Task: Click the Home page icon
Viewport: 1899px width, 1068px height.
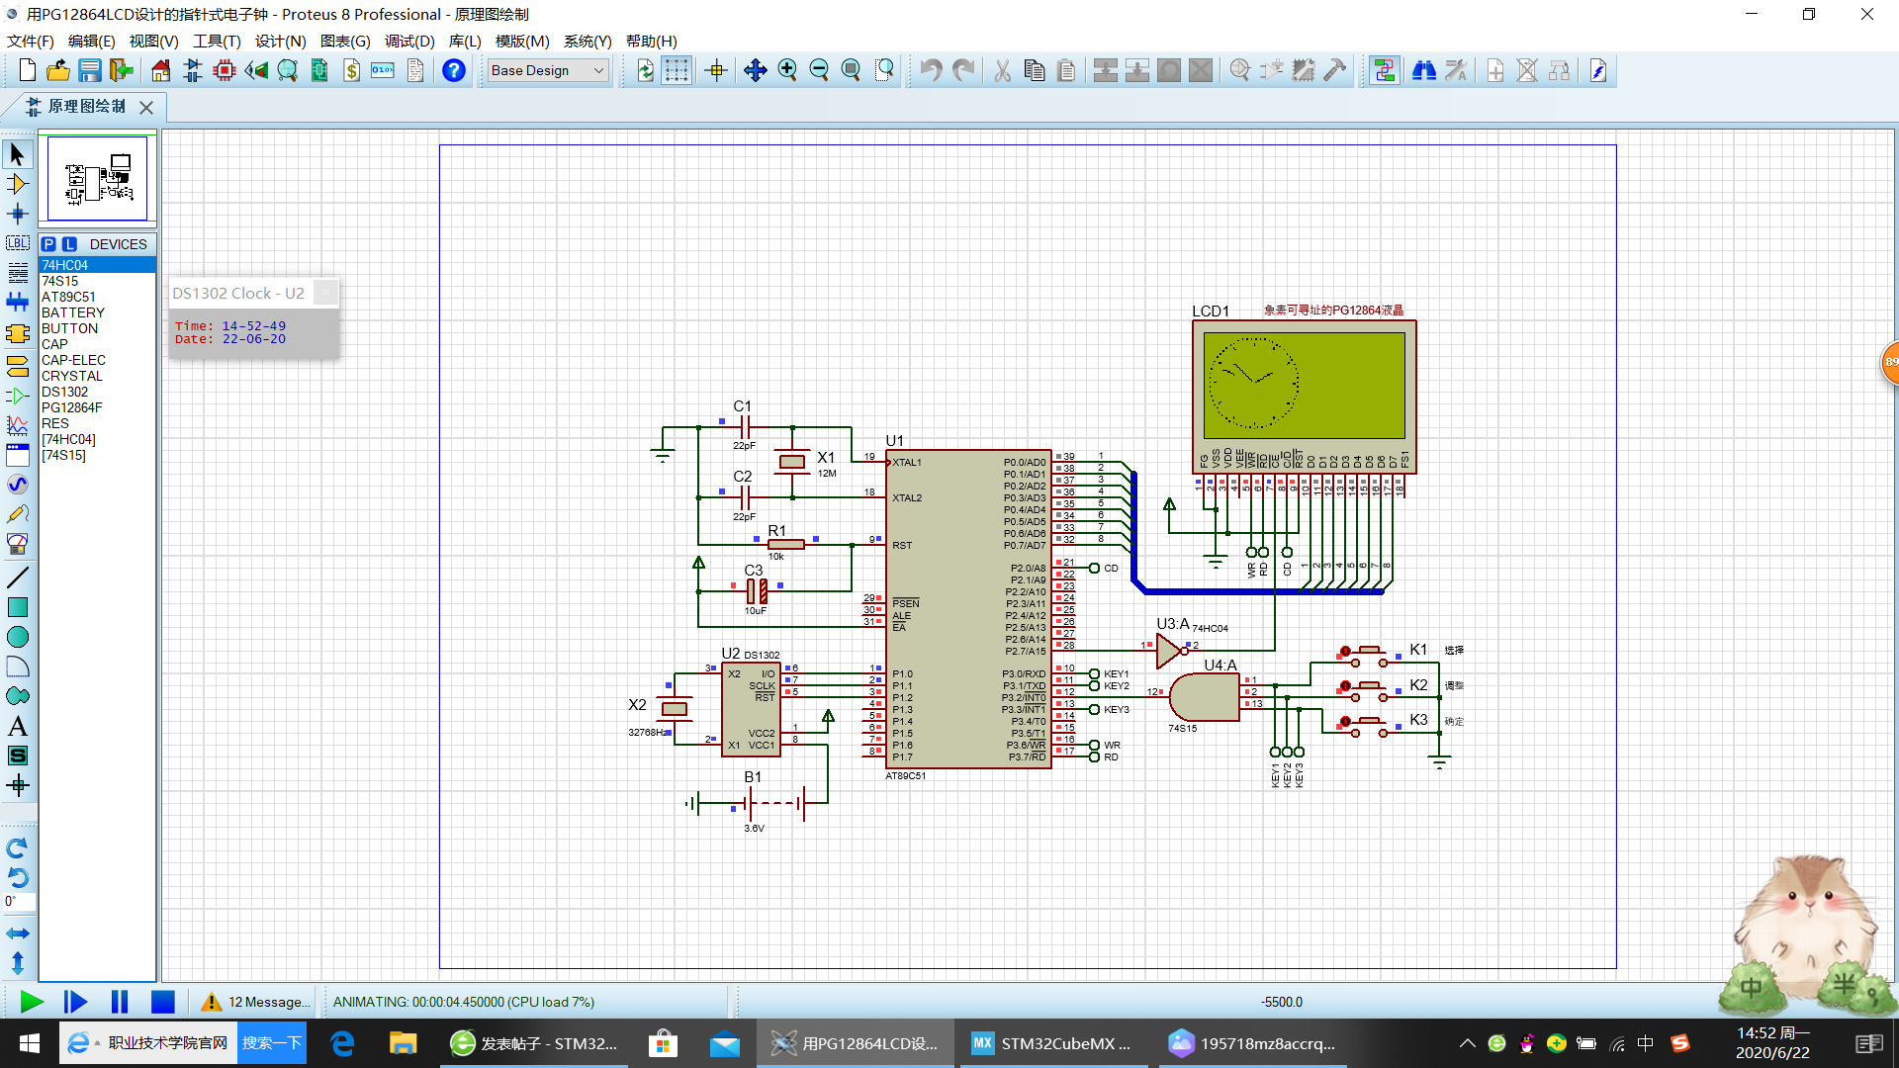Action: [x=160, y=70]
